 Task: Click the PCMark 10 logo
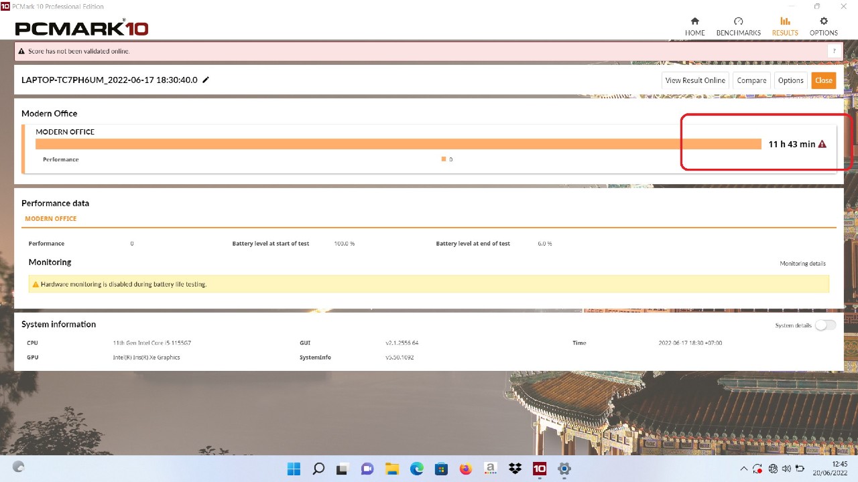(81, 28)
